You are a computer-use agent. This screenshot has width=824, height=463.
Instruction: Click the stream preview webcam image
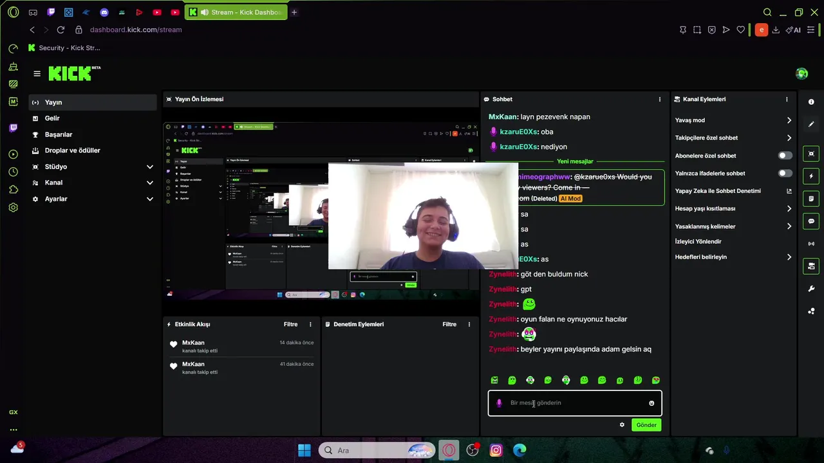(423, 216)
